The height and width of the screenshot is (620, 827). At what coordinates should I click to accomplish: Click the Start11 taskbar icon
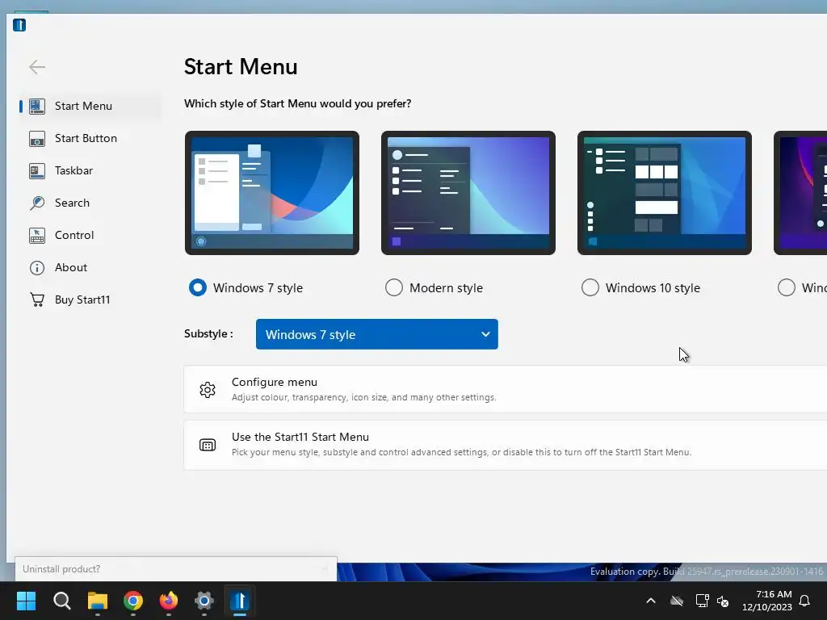239,601
